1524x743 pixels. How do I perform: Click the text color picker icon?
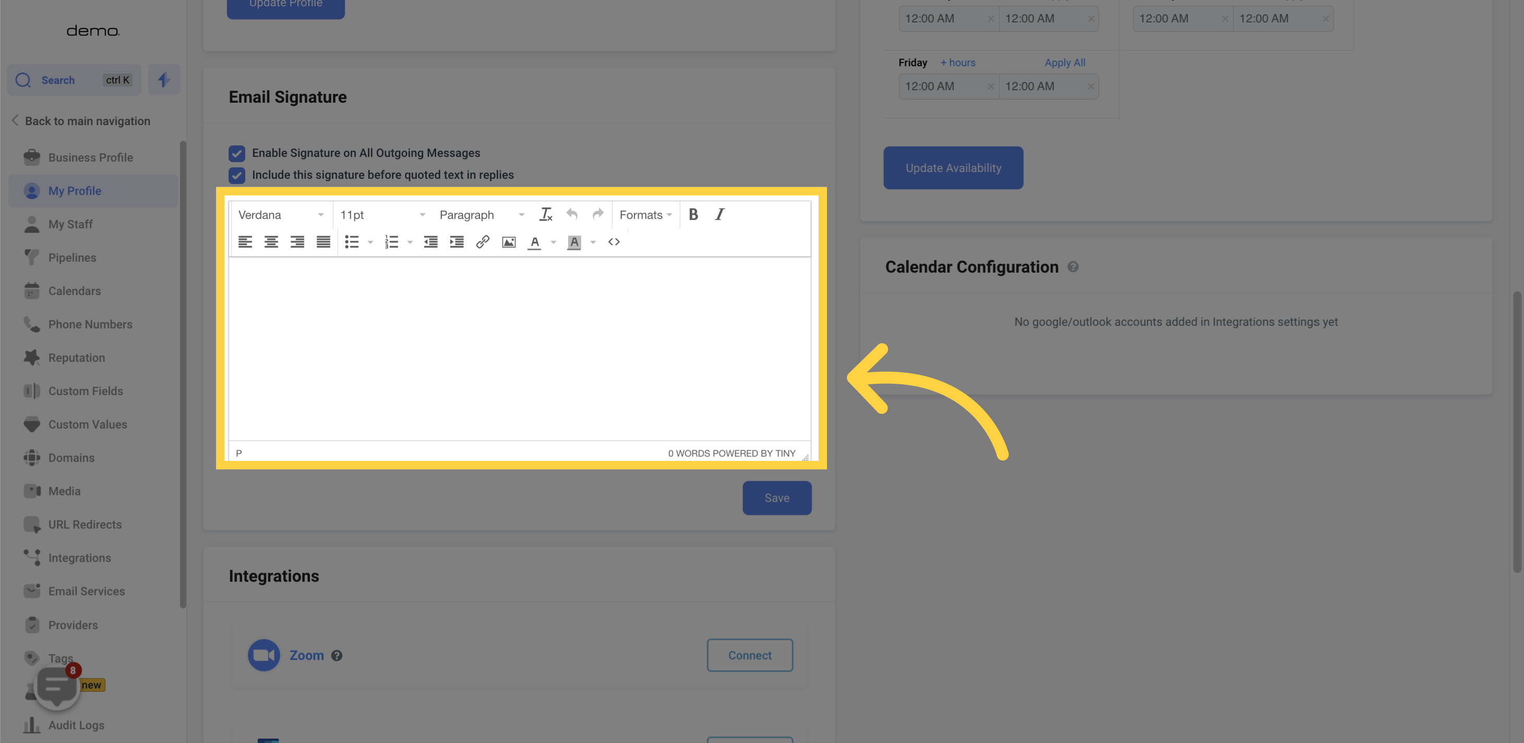tap(534, 242)
